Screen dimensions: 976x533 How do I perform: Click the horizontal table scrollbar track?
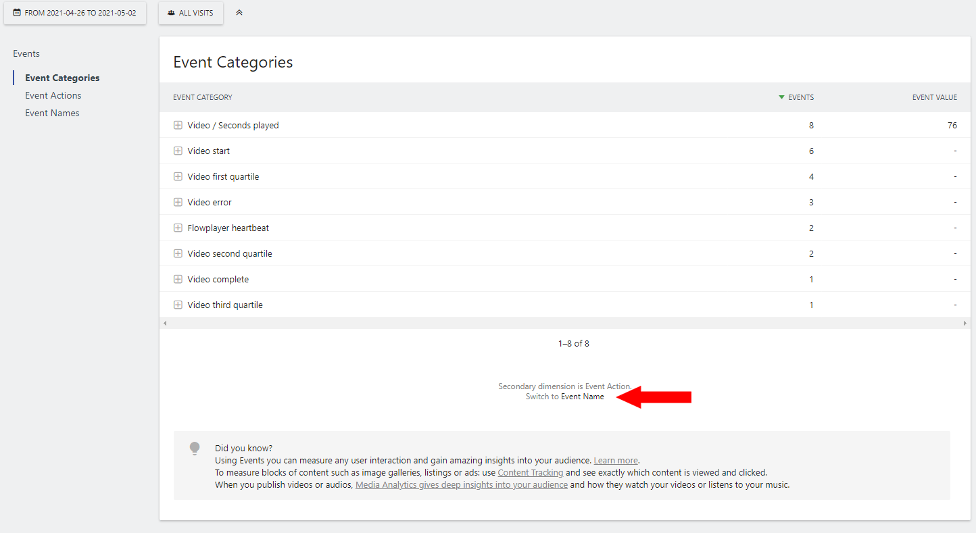[x=565, y=324]
